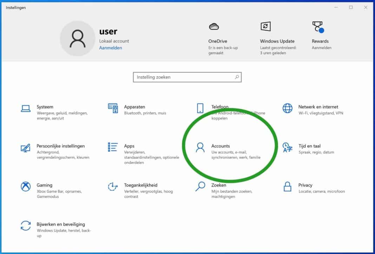Open the Netwerk en internet globe icon

[x=288, y=108]
